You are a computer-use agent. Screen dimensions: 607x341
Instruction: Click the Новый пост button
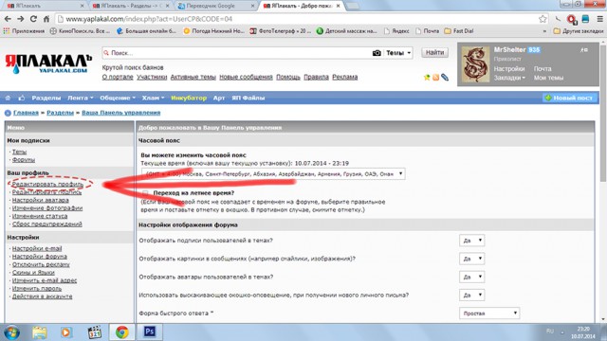(570, 99)
